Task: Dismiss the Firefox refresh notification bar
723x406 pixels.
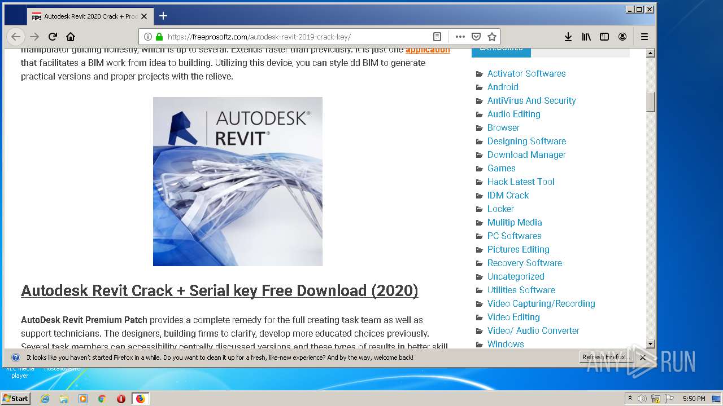Action: tap(643, 358)
